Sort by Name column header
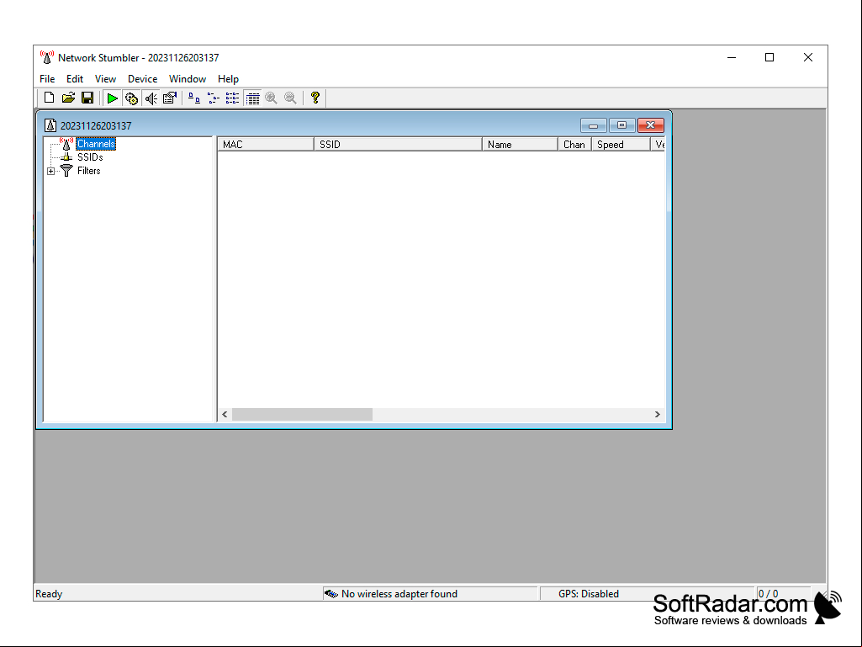Image resolution: width=862 pixels, height=647 pixels. point(520,144)
